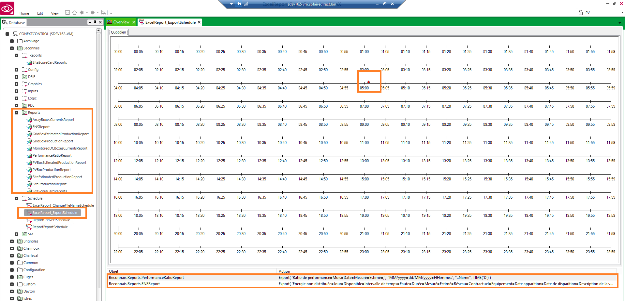Collapse the Schedule folder node
This screenshot has width=625, height=301.
click(16, 198)
